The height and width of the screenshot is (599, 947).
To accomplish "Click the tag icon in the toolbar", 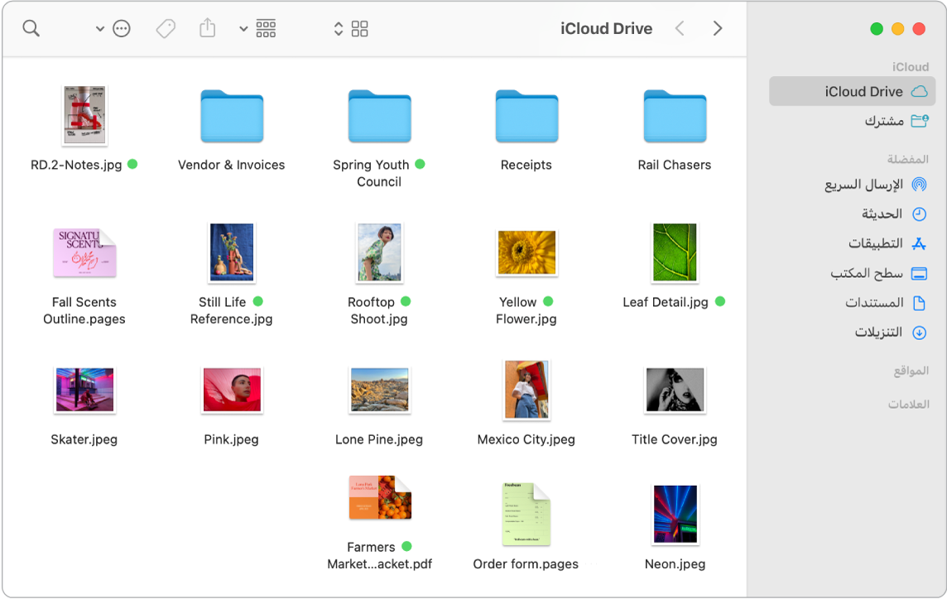I will click(x=165, y=27).
